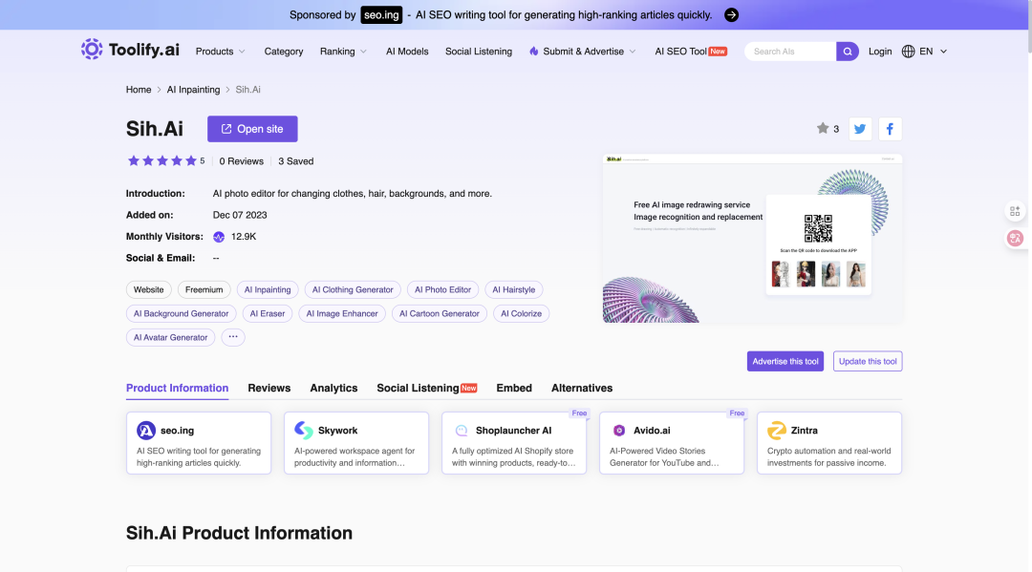Click the AI Image Enhancer tag
Image resolution: width=1032 pixels, height=572 pixels.
pos(341,313)
